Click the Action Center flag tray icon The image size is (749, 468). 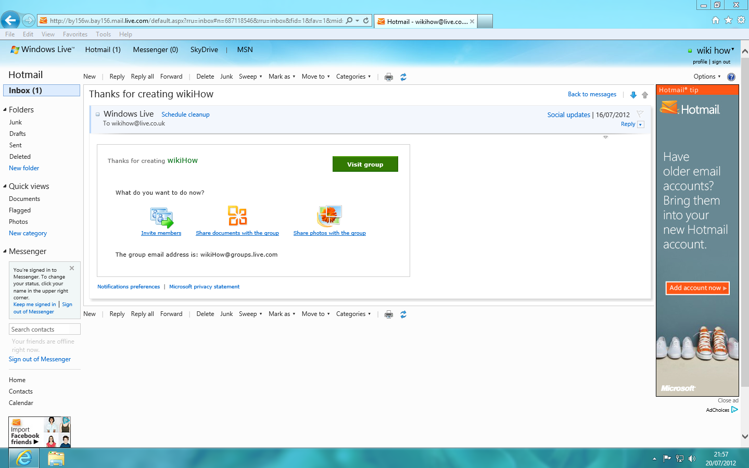(x=667, y=459)
